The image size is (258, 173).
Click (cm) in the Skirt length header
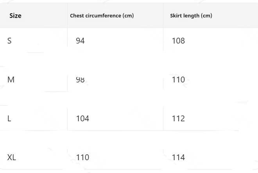tap(206, 16)
